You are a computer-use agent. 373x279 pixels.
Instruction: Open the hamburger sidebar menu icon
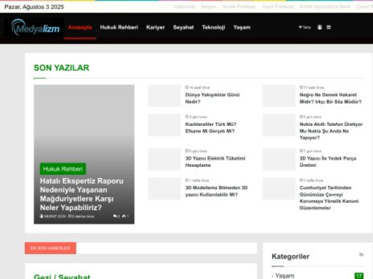point(329,27)
